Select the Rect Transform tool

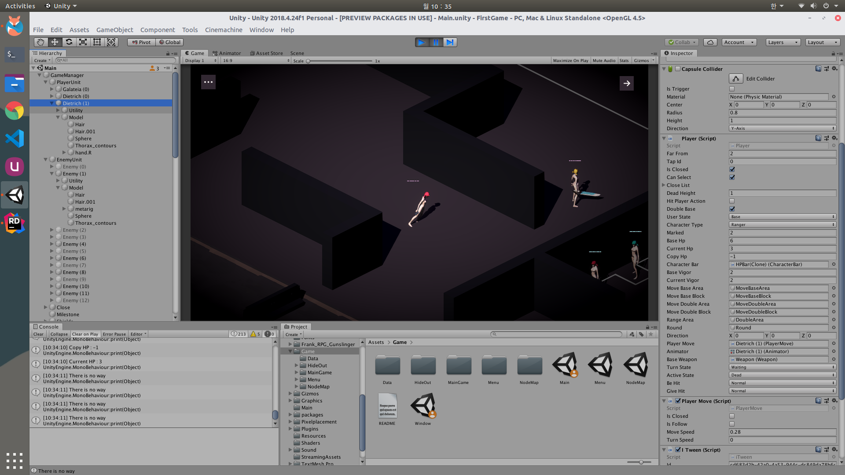tap(97, 42)
